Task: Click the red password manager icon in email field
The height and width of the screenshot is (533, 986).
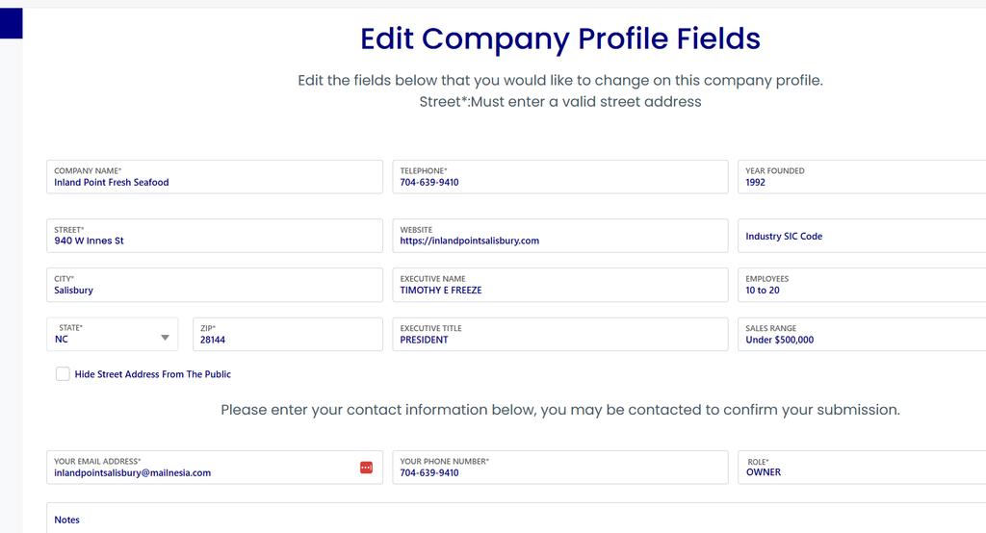Action: click(x=366, y=468)
